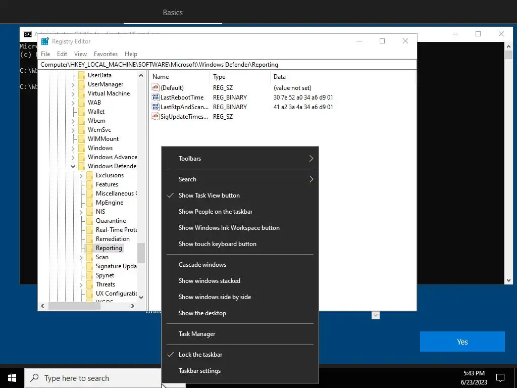Select the LastRebootTime binary value icon
Viewport: 517px width, 388px height.
156,97
